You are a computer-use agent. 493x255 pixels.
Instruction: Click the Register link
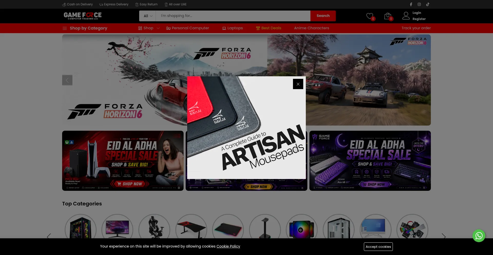(x=419, y=19)
